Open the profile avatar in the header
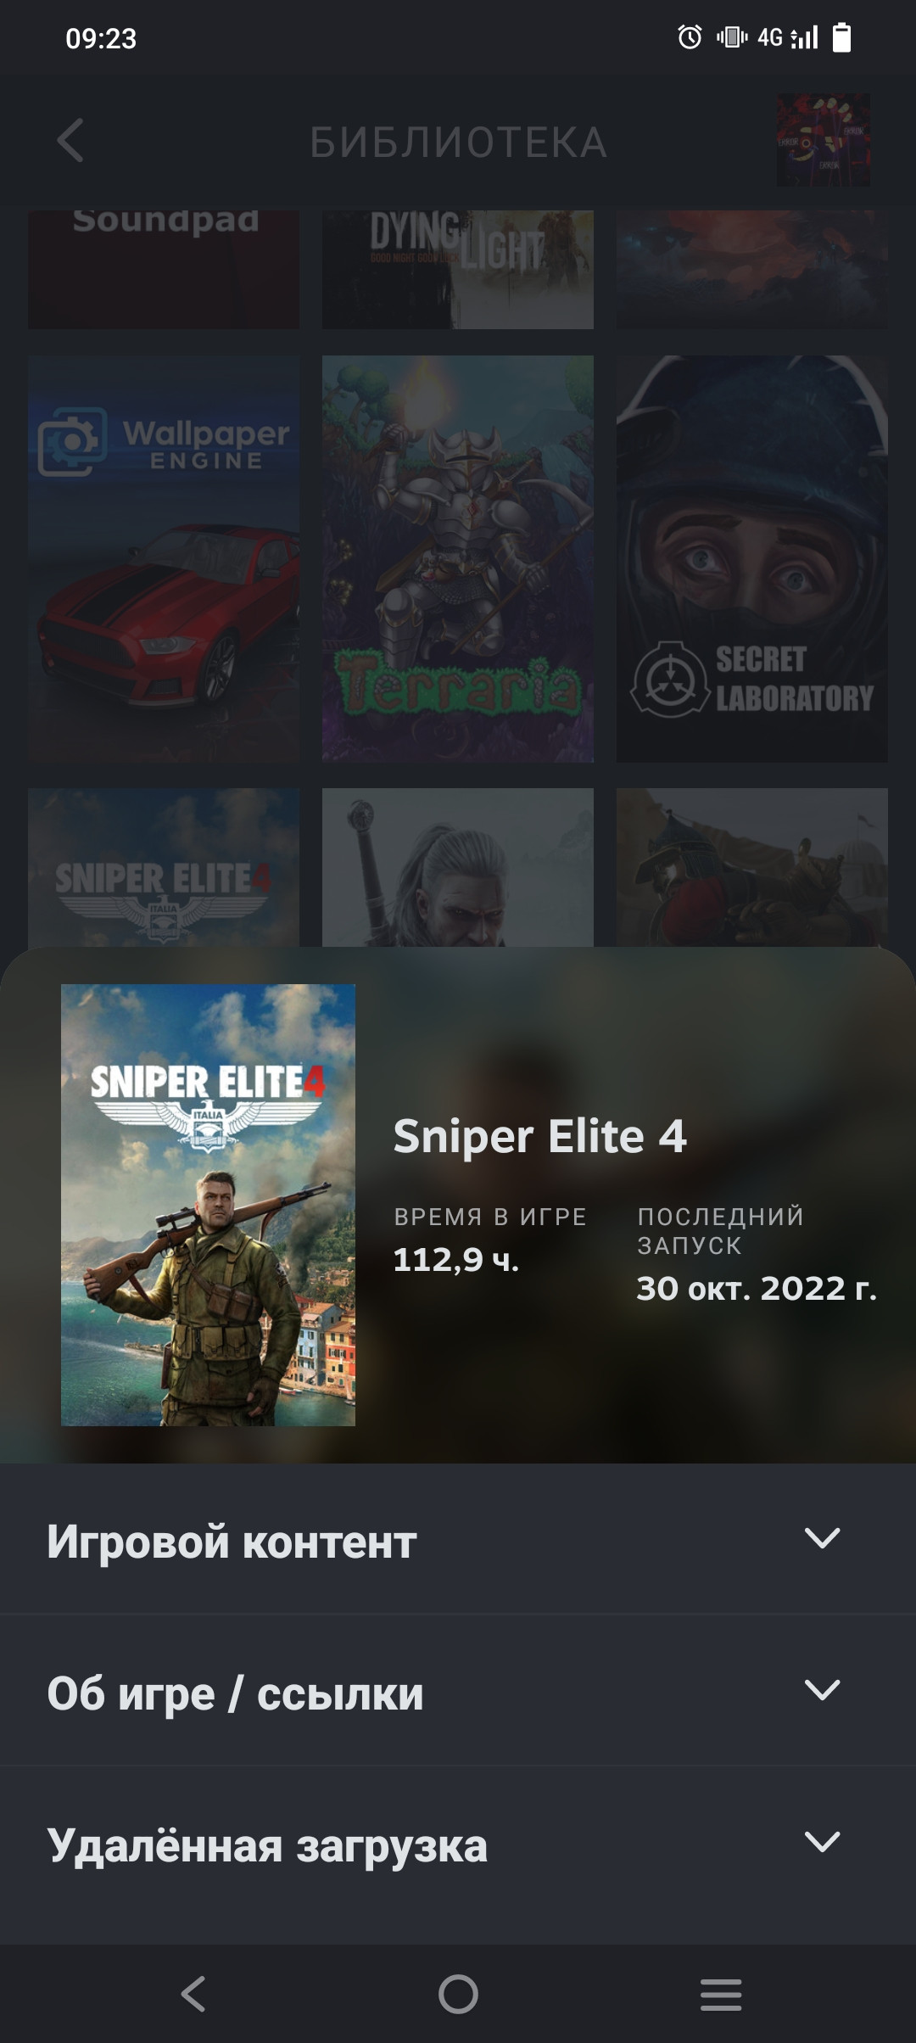 pos(824,140)
